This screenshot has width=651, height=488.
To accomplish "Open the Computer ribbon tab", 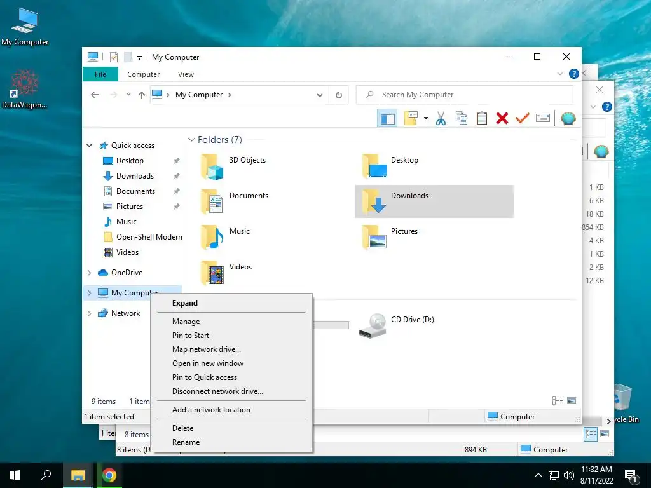I will [143, 74].
